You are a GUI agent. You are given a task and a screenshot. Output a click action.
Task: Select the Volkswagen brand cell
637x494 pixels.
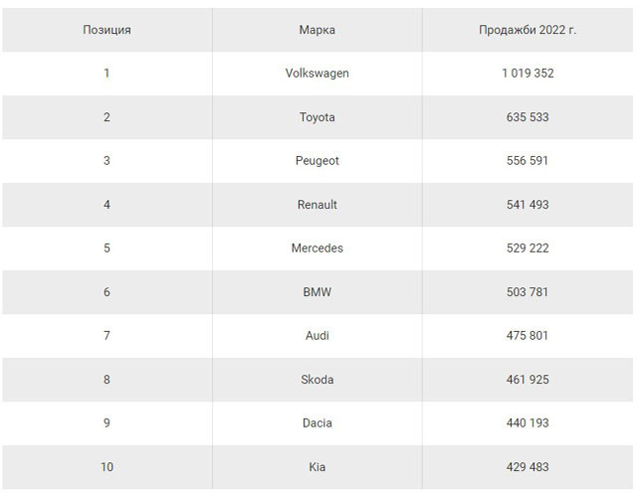[317, 74]
